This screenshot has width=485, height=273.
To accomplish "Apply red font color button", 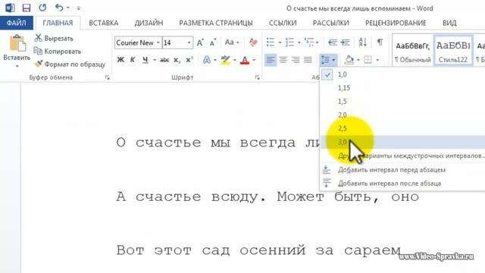I will pyautogui.click(x=245, y=60).
